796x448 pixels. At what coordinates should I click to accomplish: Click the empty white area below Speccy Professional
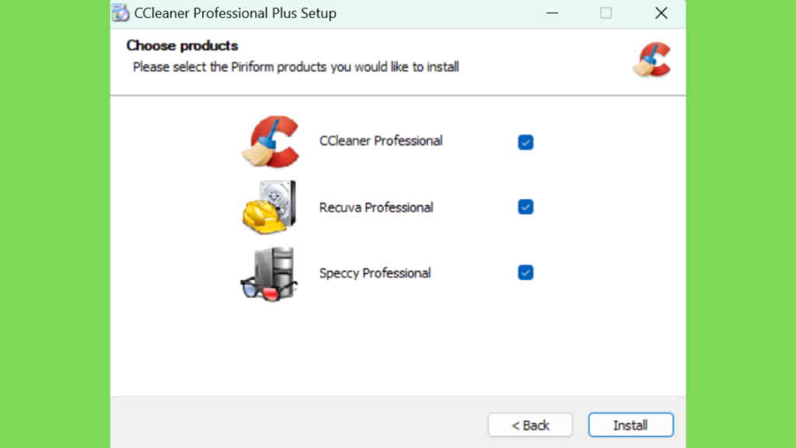point(397,348)
